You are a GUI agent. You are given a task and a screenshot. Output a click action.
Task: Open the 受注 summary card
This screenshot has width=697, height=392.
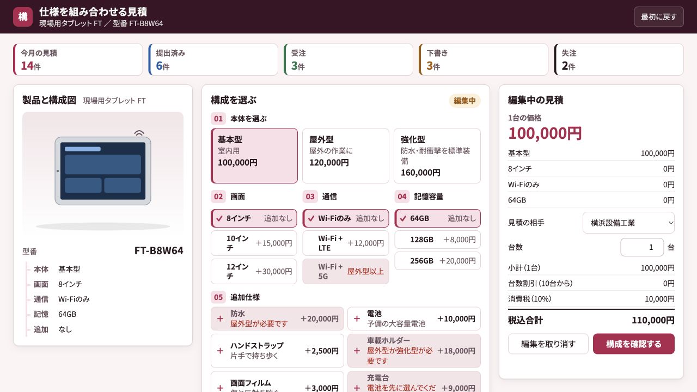pyautogui.click(x=348, y=59)
